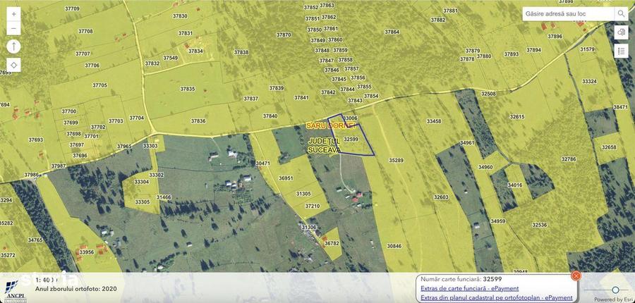Open the legend list panel

(621, 51)
